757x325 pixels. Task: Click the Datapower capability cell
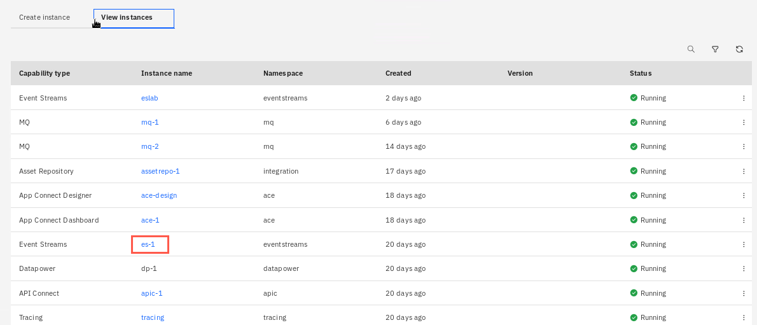click(37, 268)
